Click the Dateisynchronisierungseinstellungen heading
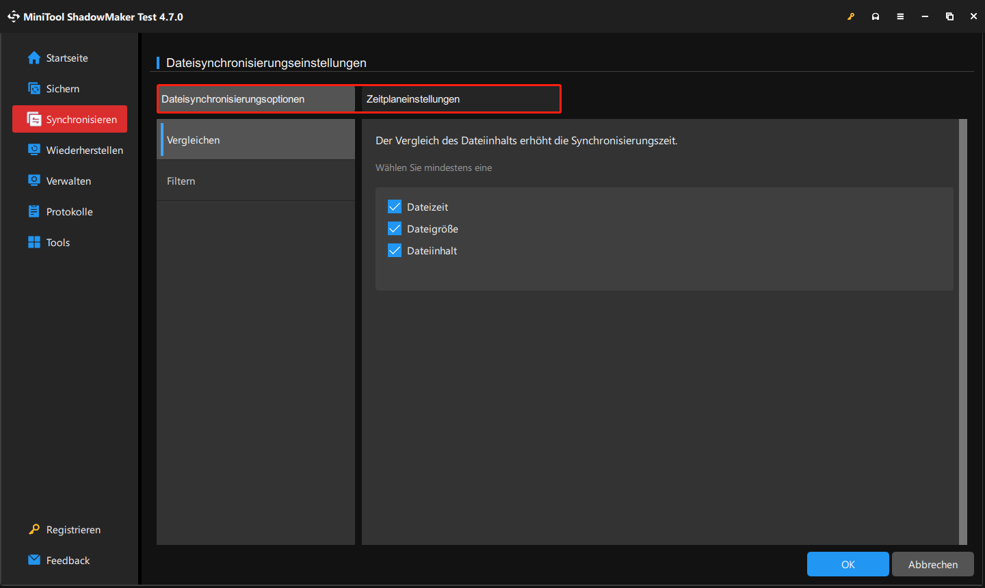 pyautogui.click(x=266, y=63)
